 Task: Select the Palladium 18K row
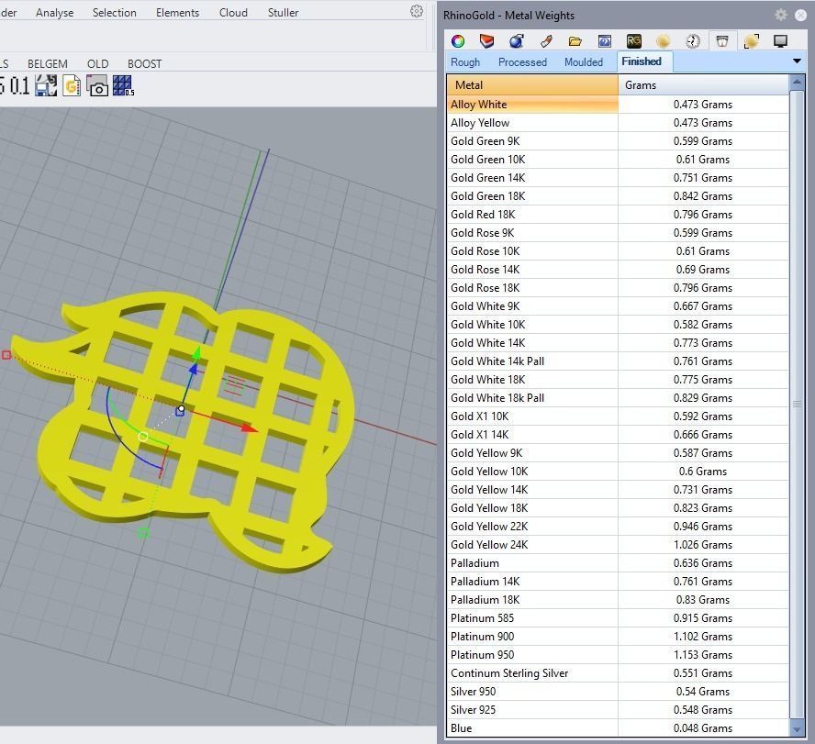click(x=618, y=600)
